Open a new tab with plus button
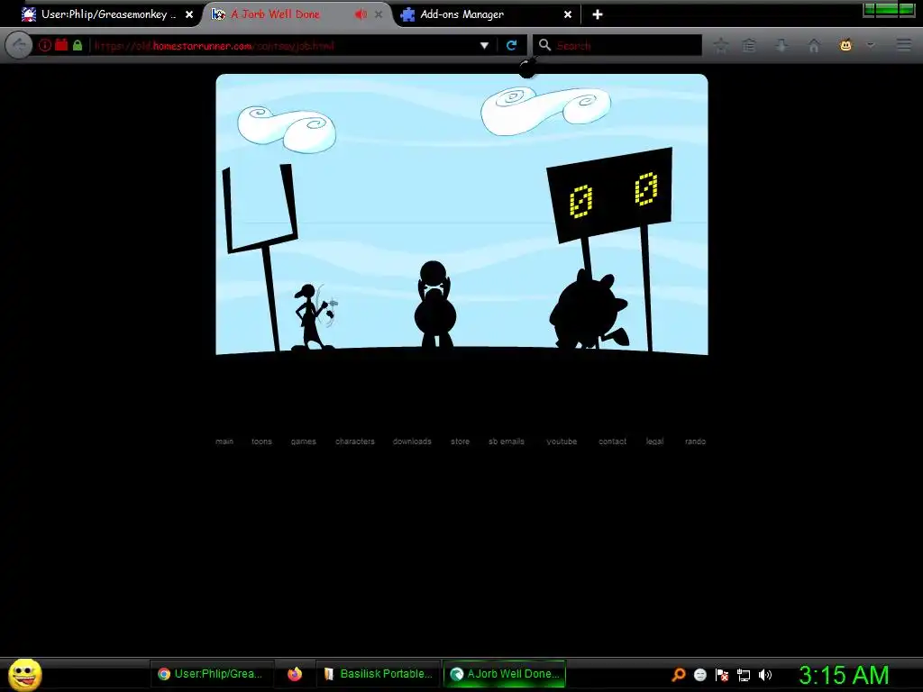 598,14
